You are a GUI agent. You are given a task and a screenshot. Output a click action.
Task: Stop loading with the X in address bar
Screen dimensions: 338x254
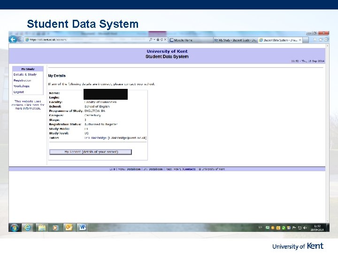pos(165,40)
